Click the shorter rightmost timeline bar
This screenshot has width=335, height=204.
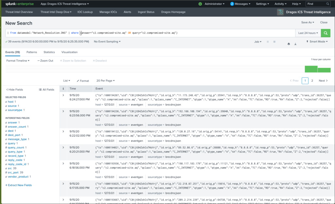324,70
